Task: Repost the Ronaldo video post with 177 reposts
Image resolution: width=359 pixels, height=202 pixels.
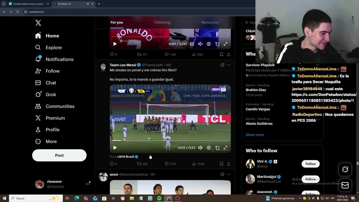Action: [142, 54]
